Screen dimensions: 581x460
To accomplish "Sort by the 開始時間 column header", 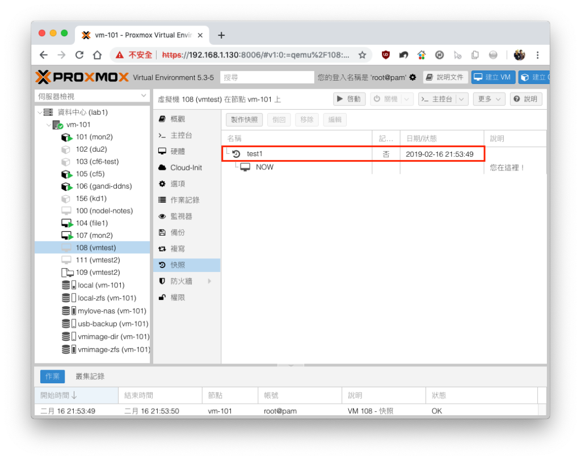I will tap(77, 395).
